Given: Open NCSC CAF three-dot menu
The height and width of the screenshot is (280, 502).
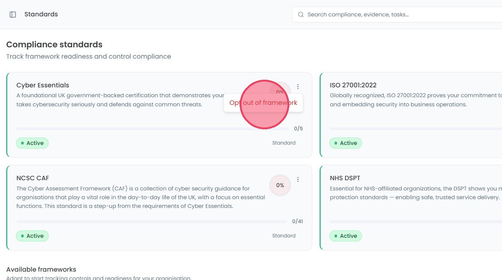Looking at the screenshot, I should 298,180.
